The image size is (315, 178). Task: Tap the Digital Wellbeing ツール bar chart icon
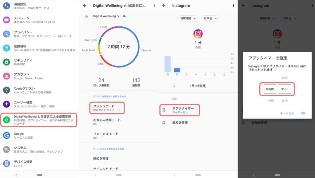pos(86,16)
